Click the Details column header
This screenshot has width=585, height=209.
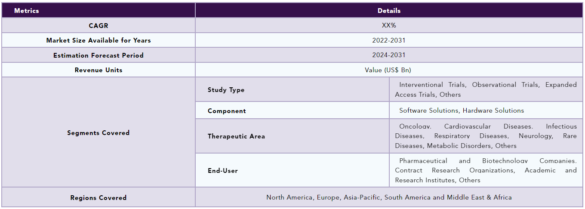coord(389,10)
